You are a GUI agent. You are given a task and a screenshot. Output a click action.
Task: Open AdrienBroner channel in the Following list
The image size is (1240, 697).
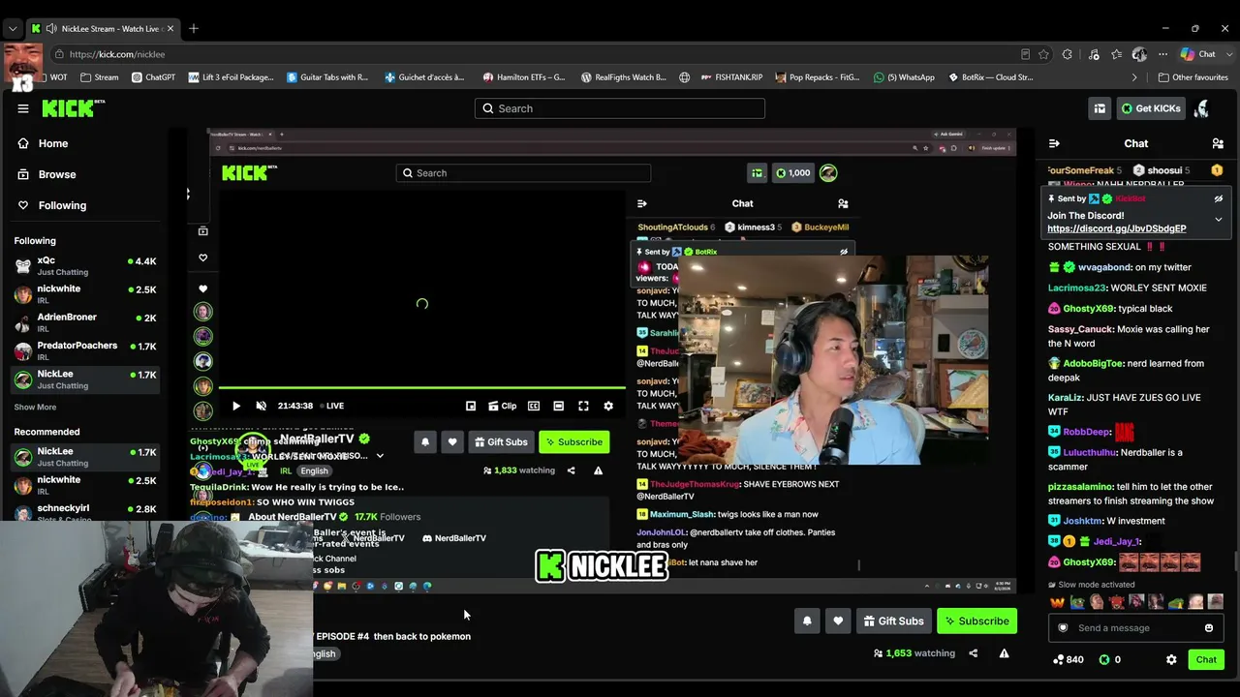click(85, 322)
